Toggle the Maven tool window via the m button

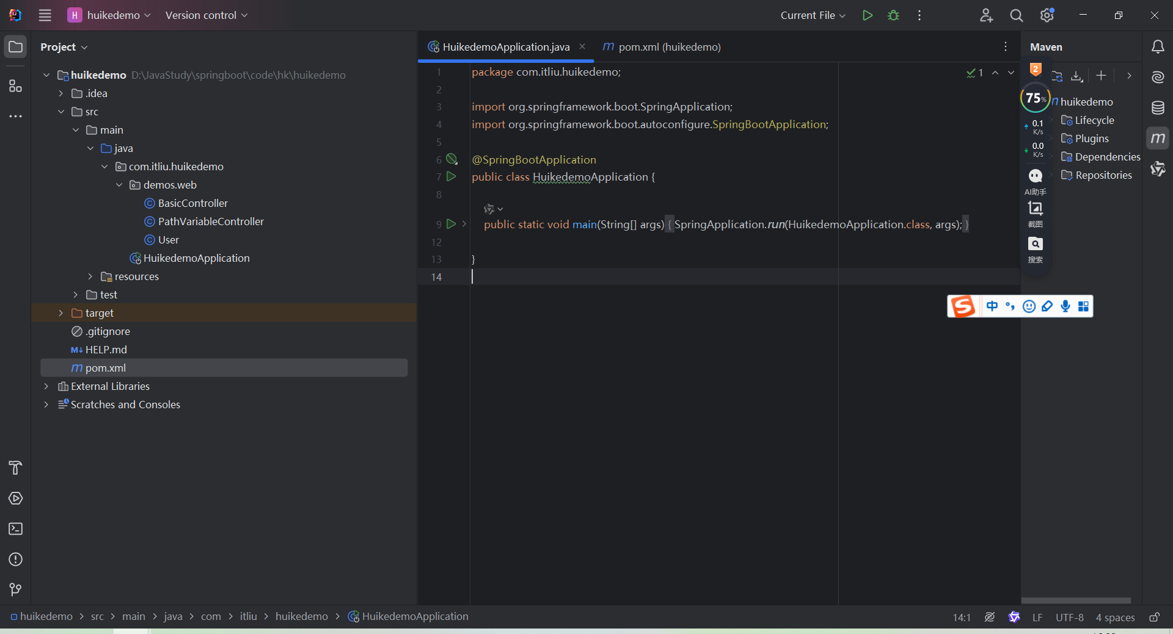click(1158, 137)
